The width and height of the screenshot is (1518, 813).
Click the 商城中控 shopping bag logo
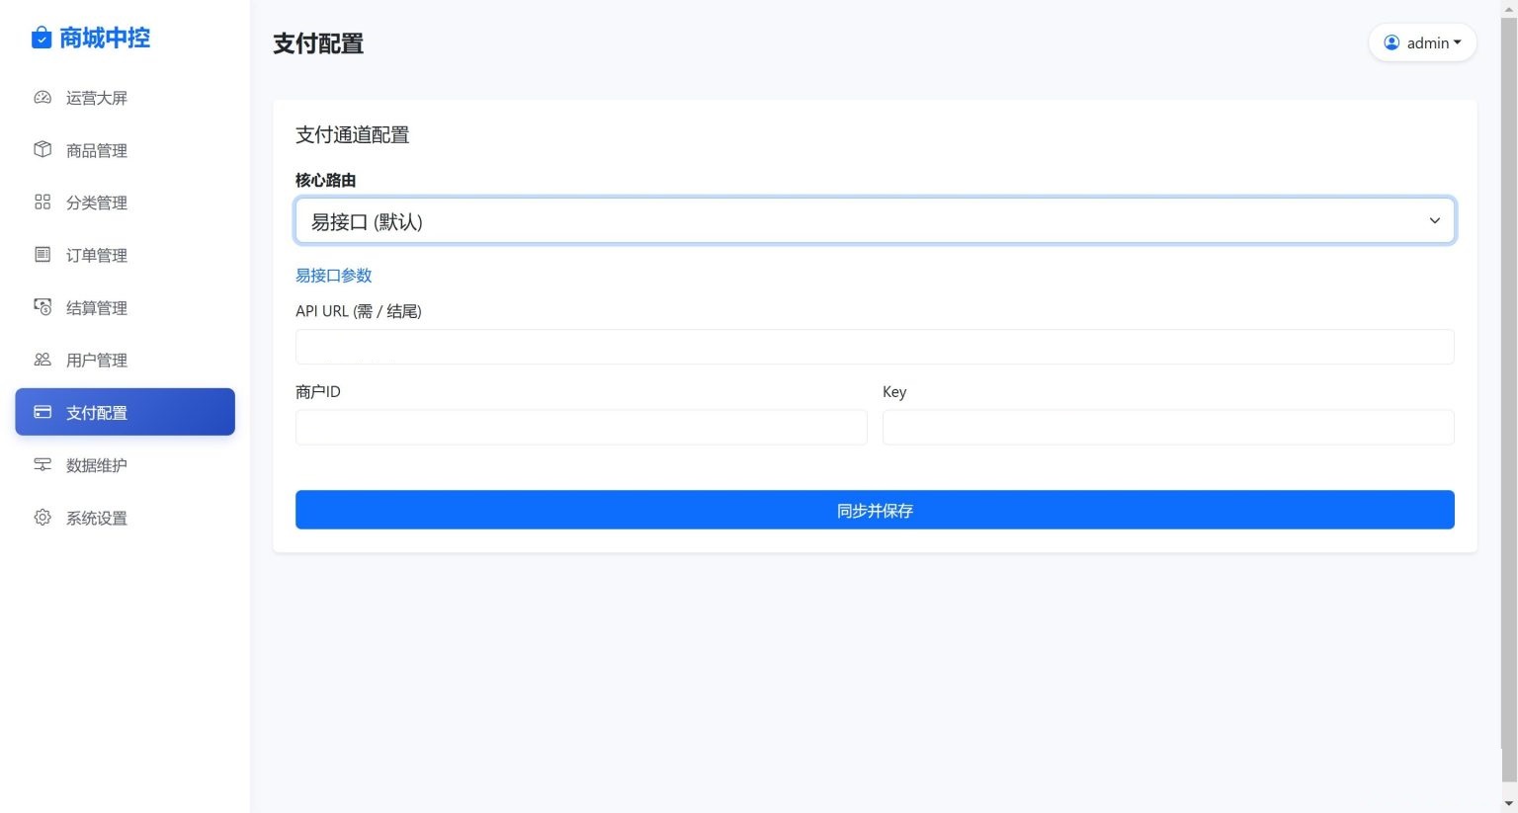41,38
